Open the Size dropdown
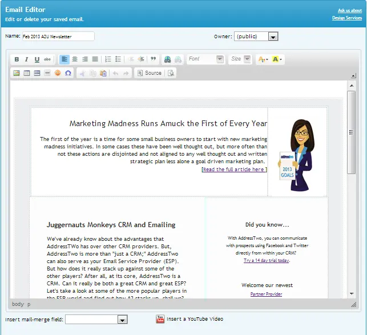Screen dimensions: 367x335 coord(240,59)
